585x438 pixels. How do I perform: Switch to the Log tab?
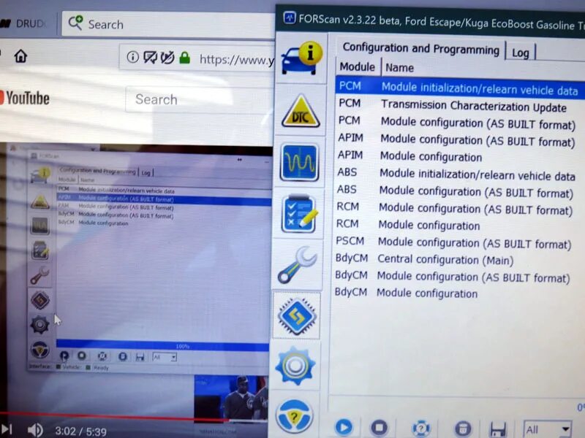[x=521, y=53]
